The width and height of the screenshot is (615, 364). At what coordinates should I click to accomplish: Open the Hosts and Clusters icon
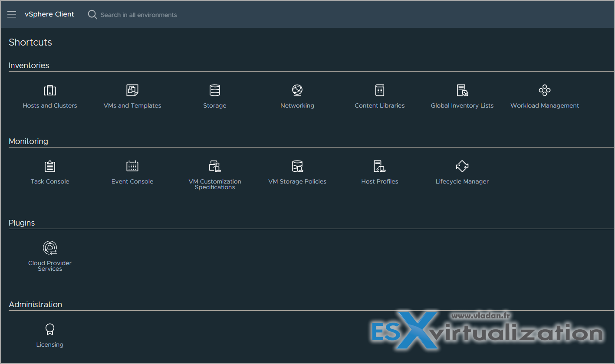[x=50, y=90]
